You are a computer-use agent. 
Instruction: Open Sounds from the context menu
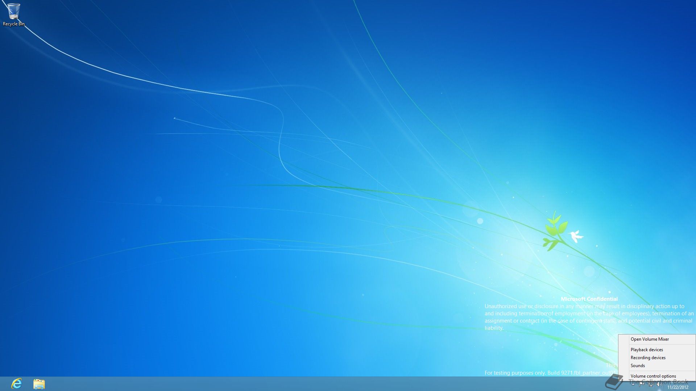pos(657,366)
